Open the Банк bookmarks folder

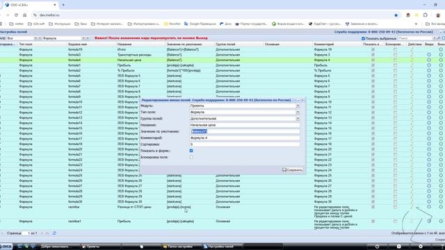click(81, 24)
